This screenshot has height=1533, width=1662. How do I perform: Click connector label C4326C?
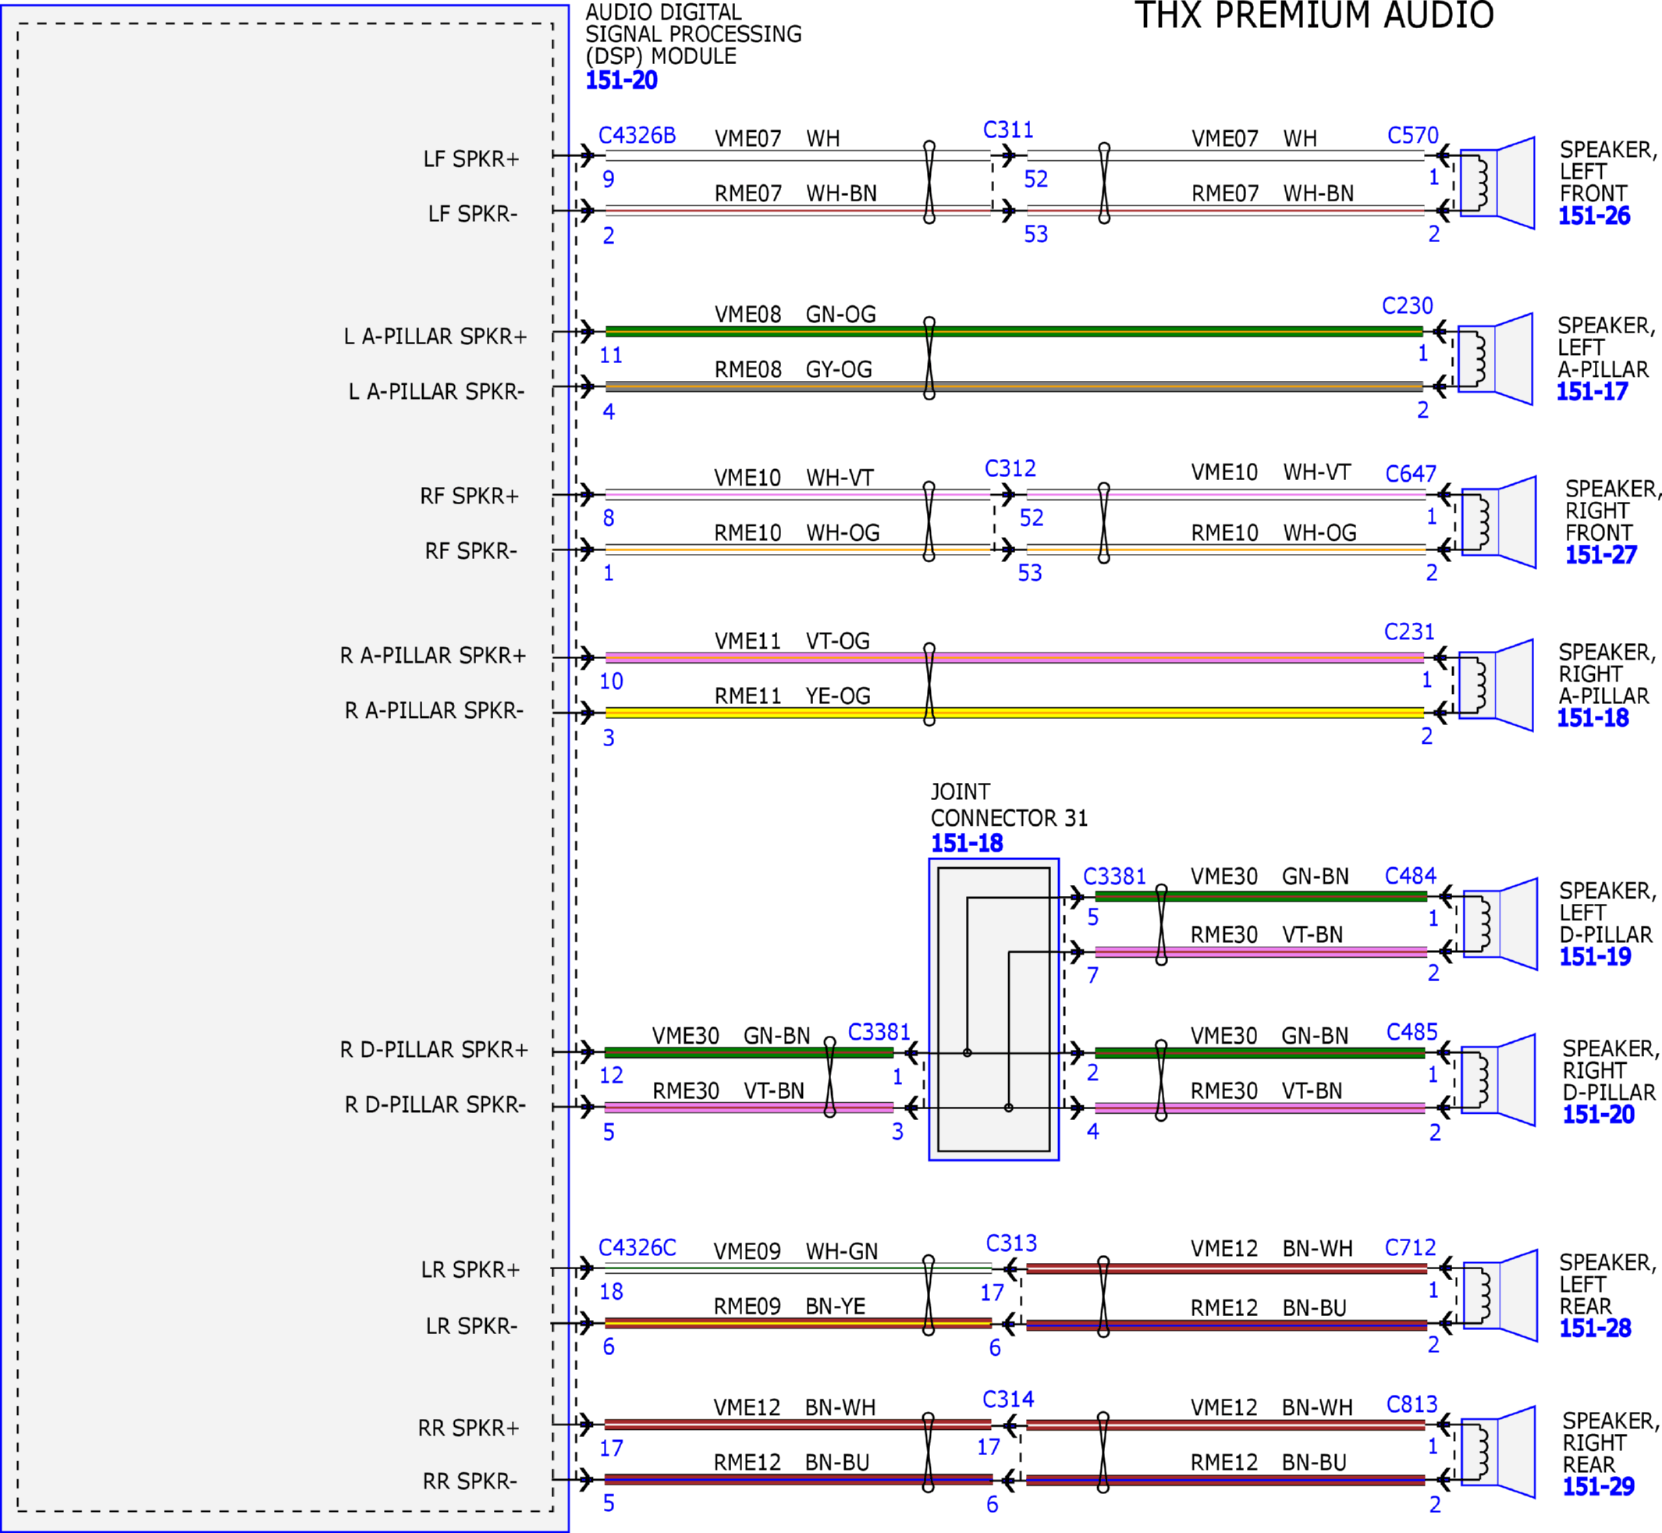pyautogui.click(x=637, y=1247)
